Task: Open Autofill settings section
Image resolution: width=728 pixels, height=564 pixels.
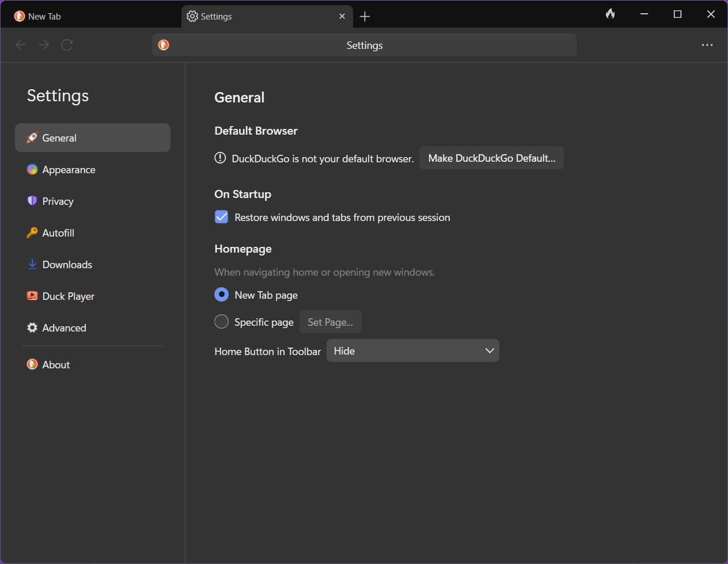Action: 93,233
